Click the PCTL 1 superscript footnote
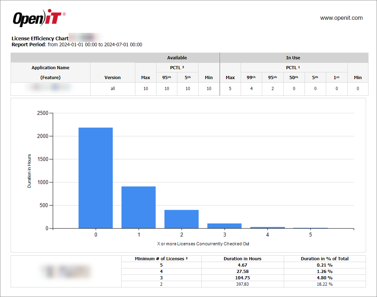Screen dimensions: 377x297 pyautogui.click(x=299, y=67)
